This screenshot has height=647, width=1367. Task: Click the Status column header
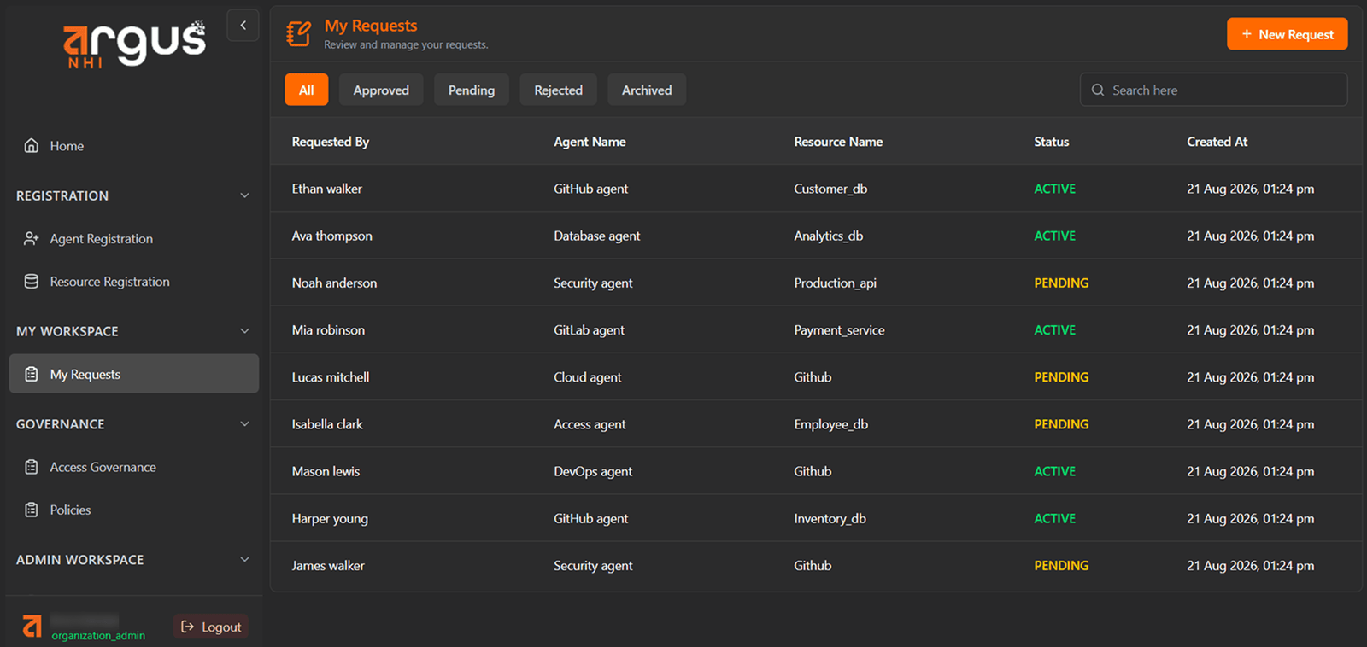tap(1052, 142)
